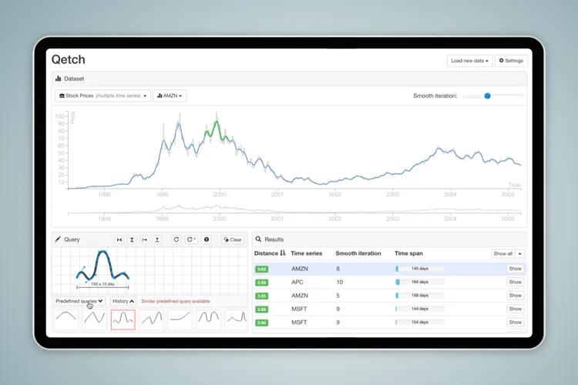Click the plain refresh icon in Query toolbar

tap(176, 239)
